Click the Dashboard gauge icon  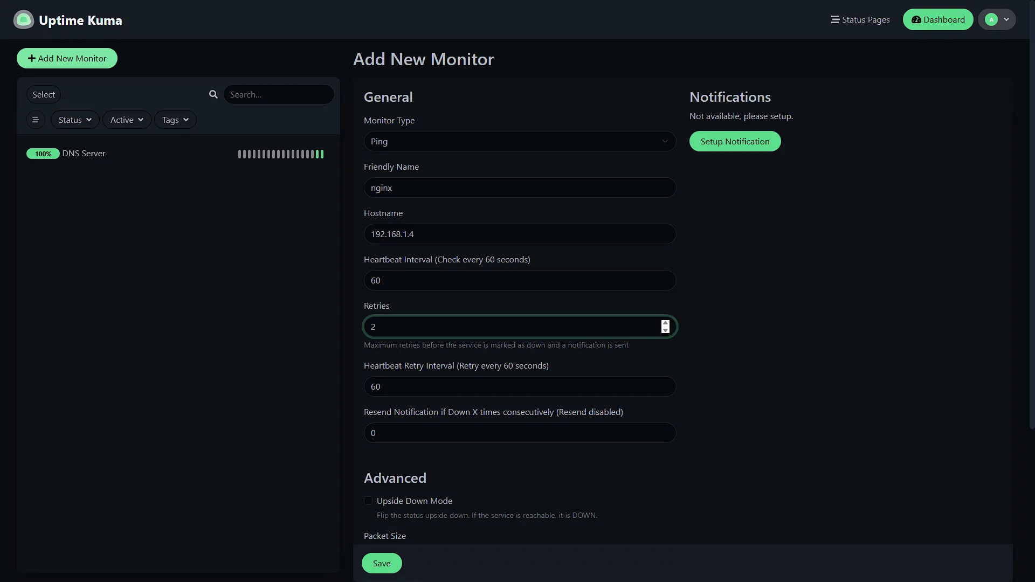(x=916, y=20)
